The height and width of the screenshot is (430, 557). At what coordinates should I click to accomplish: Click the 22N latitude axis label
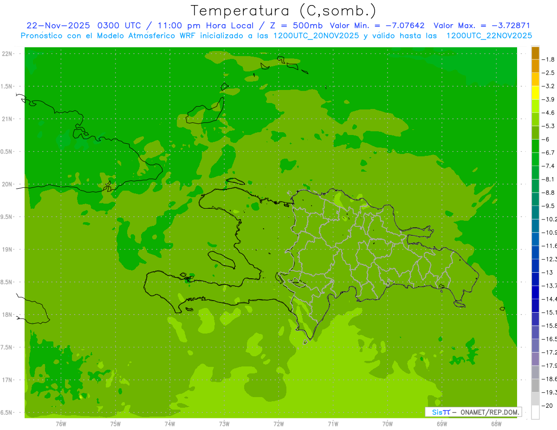[x=8, y=54]
